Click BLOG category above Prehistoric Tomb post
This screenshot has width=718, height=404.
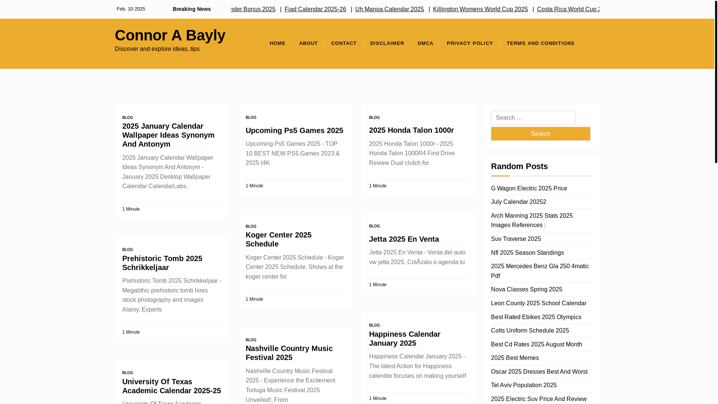128,250
